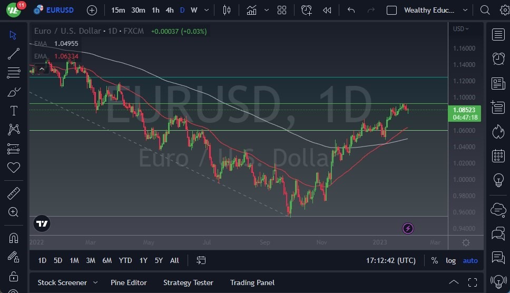
Task: Toggle stay in drawing mode pencil-lock
Action: click(13, 257)
